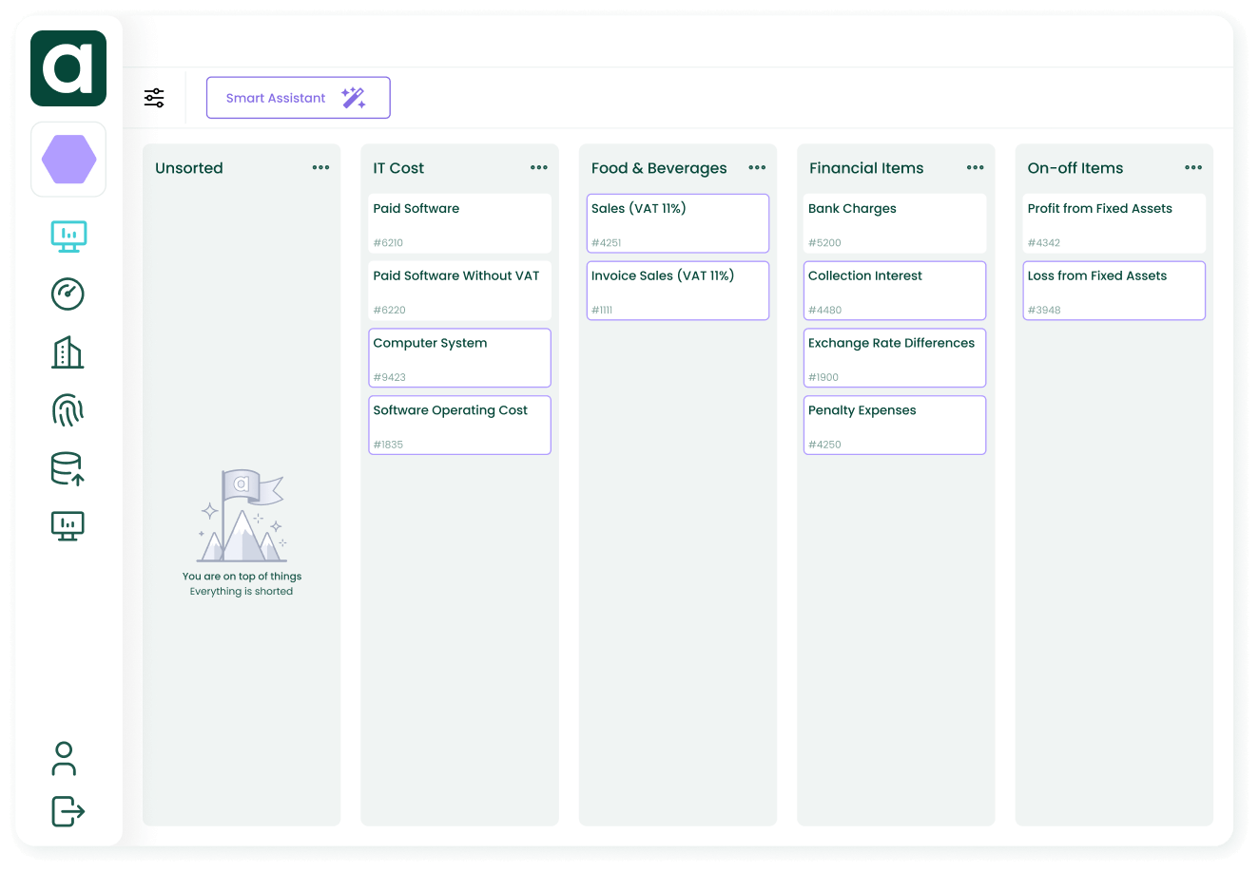This screenshot has height=872, width=1259.
Task: Open the user profile icon
Action: [x=64, y=759]
